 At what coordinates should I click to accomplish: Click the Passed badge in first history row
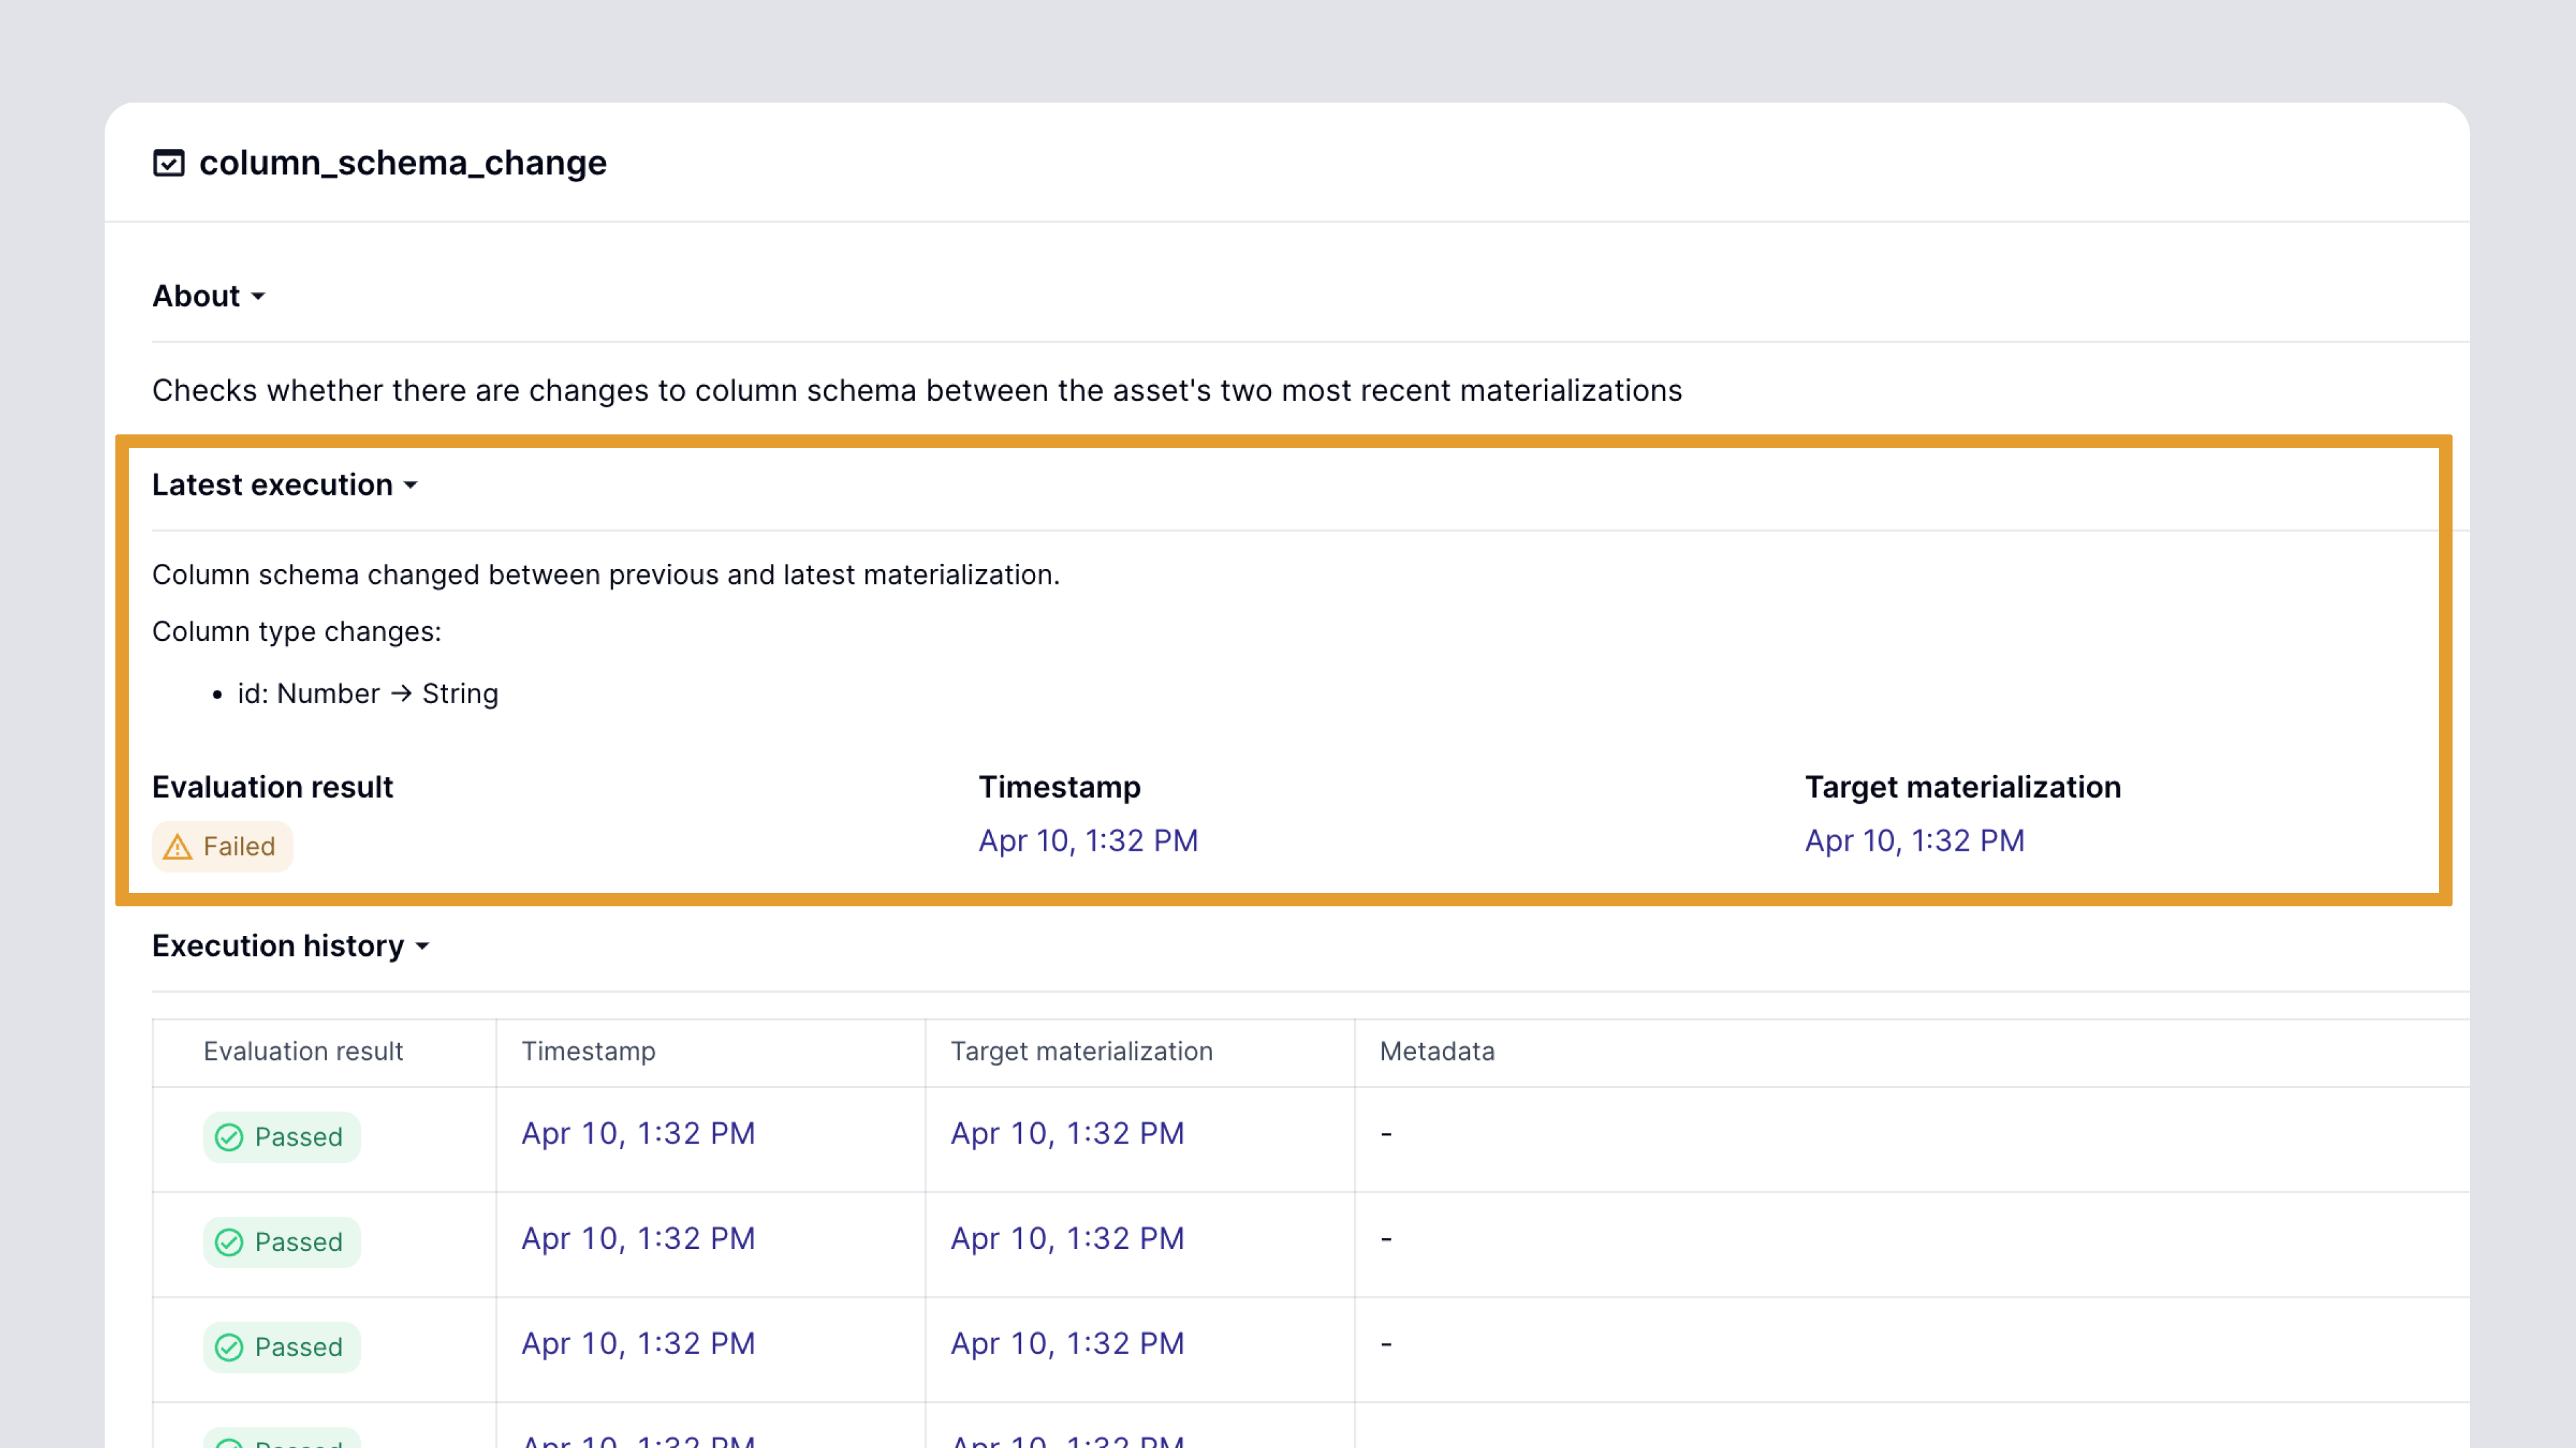click(281, 1137)
